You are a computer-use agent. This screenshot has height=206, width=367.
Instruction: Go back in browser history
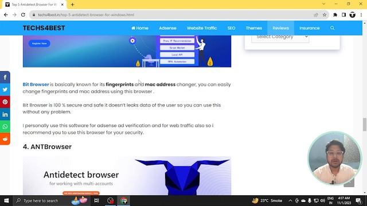point(6,15)
